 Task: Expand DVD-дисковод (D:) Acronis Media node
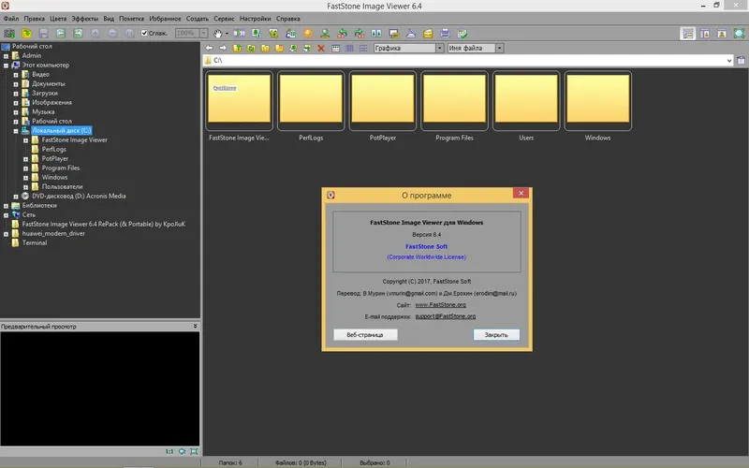click(x=16, y=197)
